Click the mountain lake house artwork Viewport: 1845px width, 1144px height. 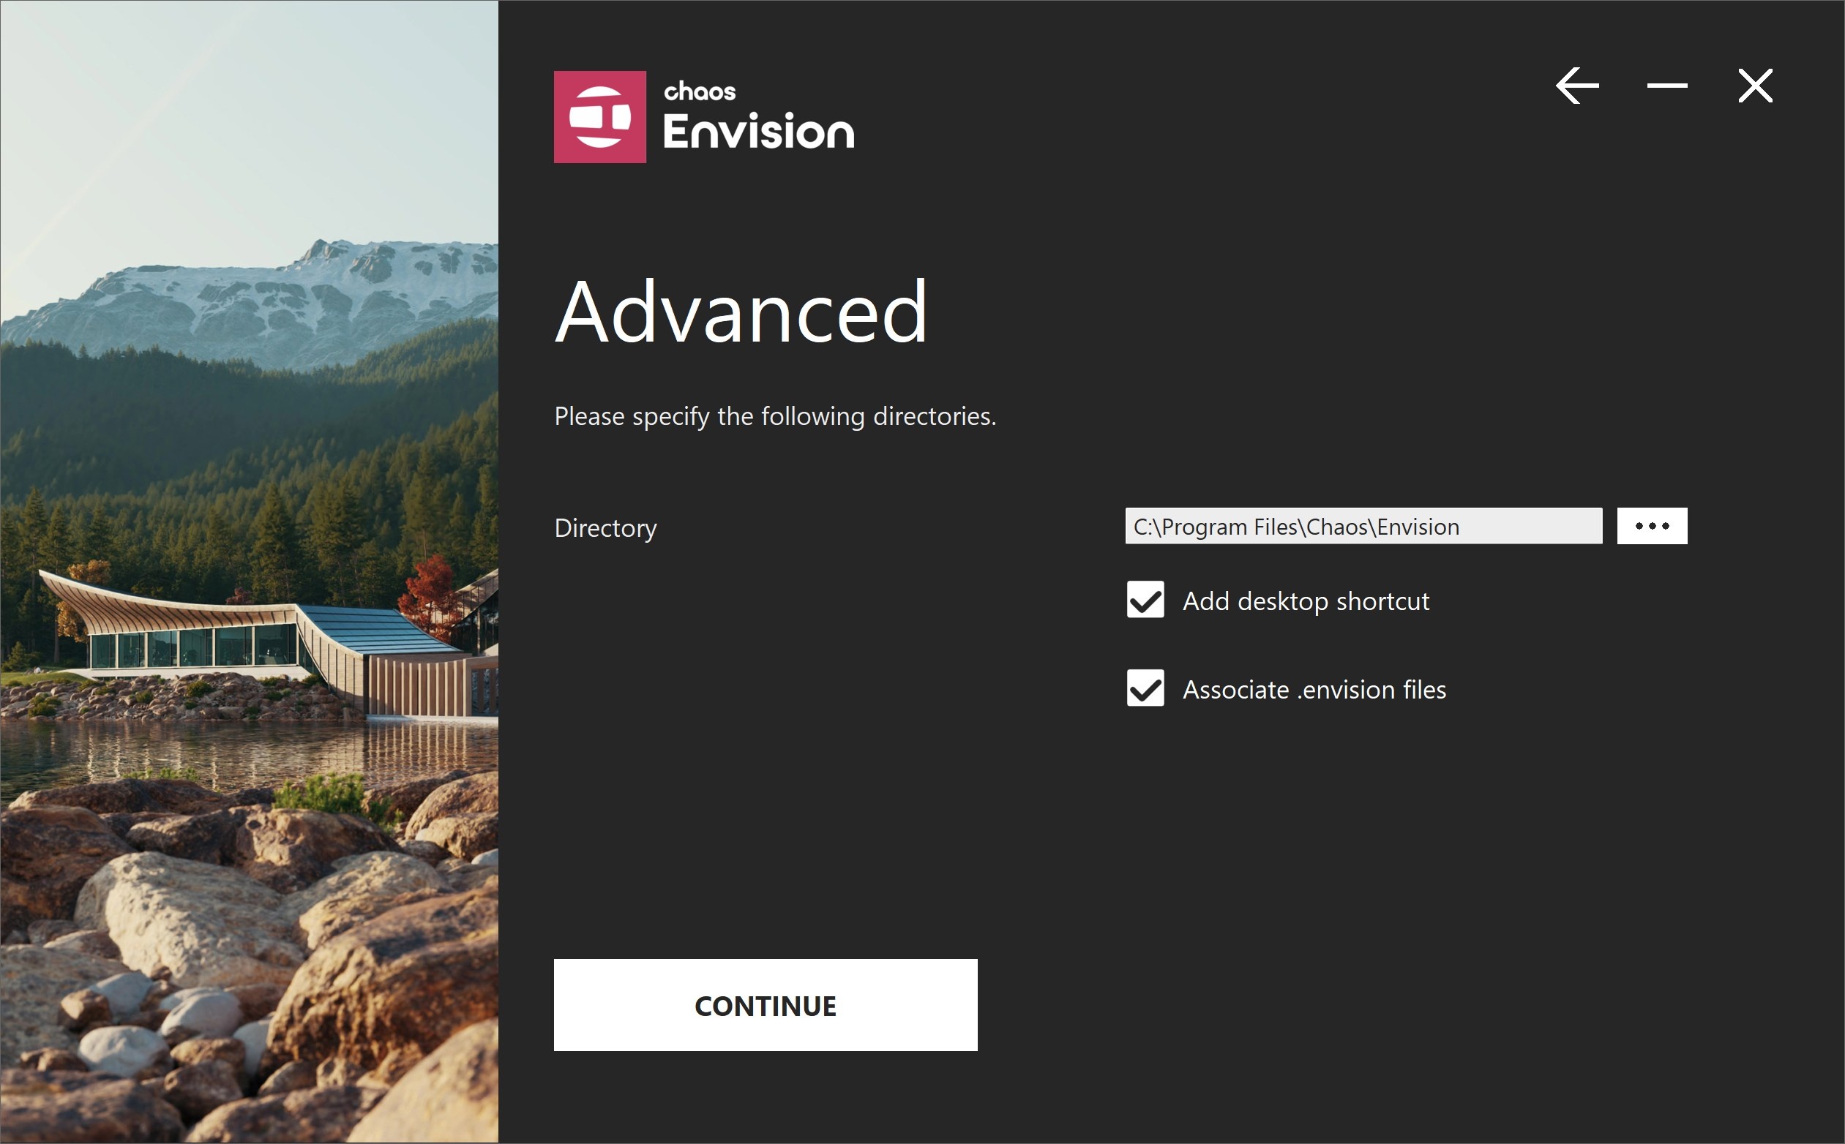pos(249,572)
